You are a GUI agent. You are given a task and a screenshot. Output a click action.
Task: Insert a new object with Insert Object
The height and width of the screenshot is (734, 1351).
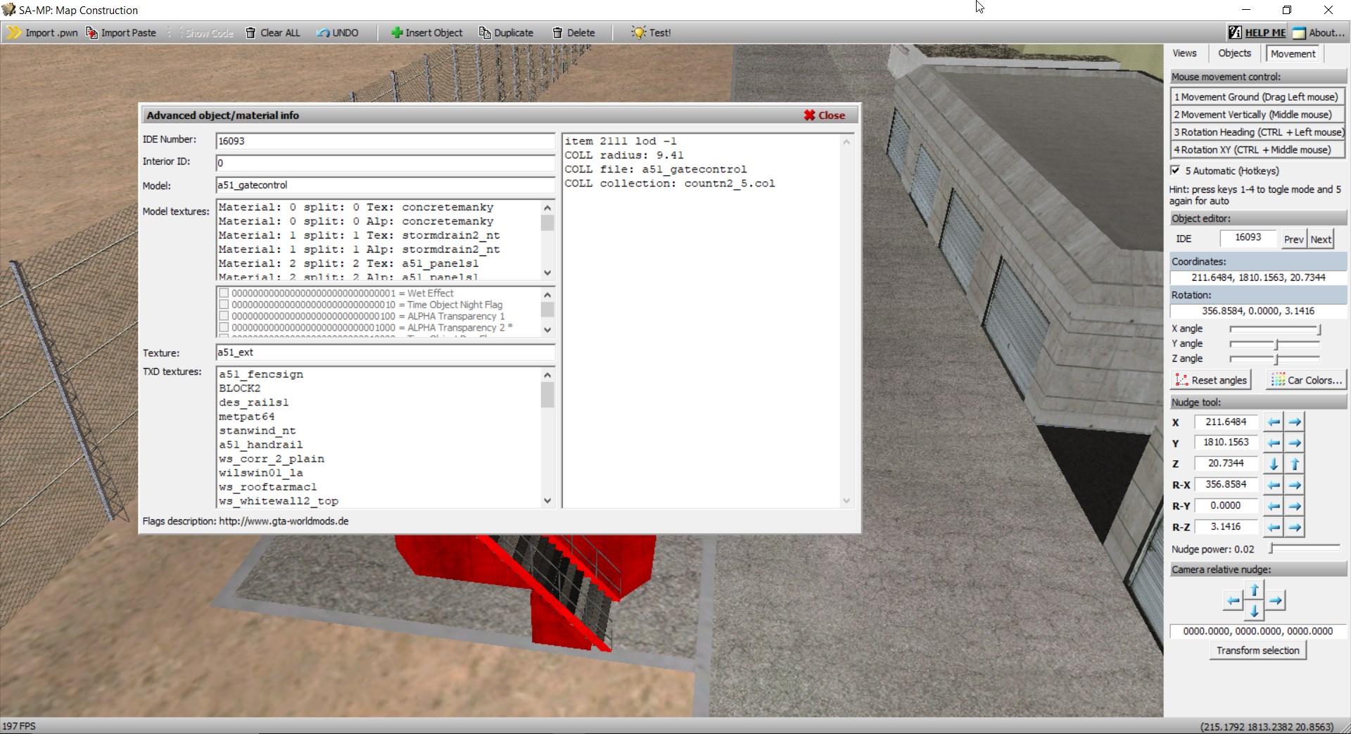click(426, 33)
